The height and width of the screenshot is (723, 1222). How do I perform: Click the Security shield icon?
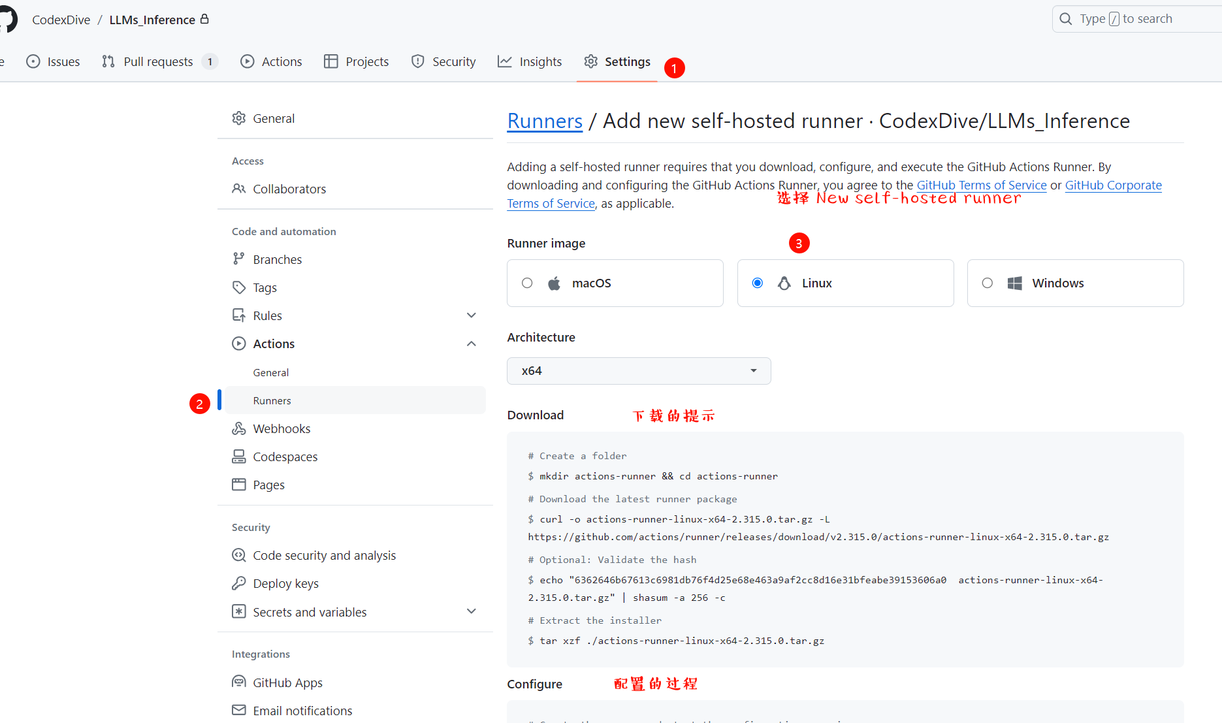coord(418,61)
